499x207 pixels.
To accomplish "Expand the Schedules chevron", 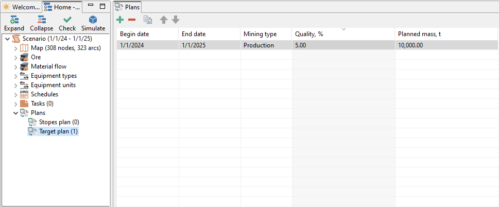I will click(16, 94).
